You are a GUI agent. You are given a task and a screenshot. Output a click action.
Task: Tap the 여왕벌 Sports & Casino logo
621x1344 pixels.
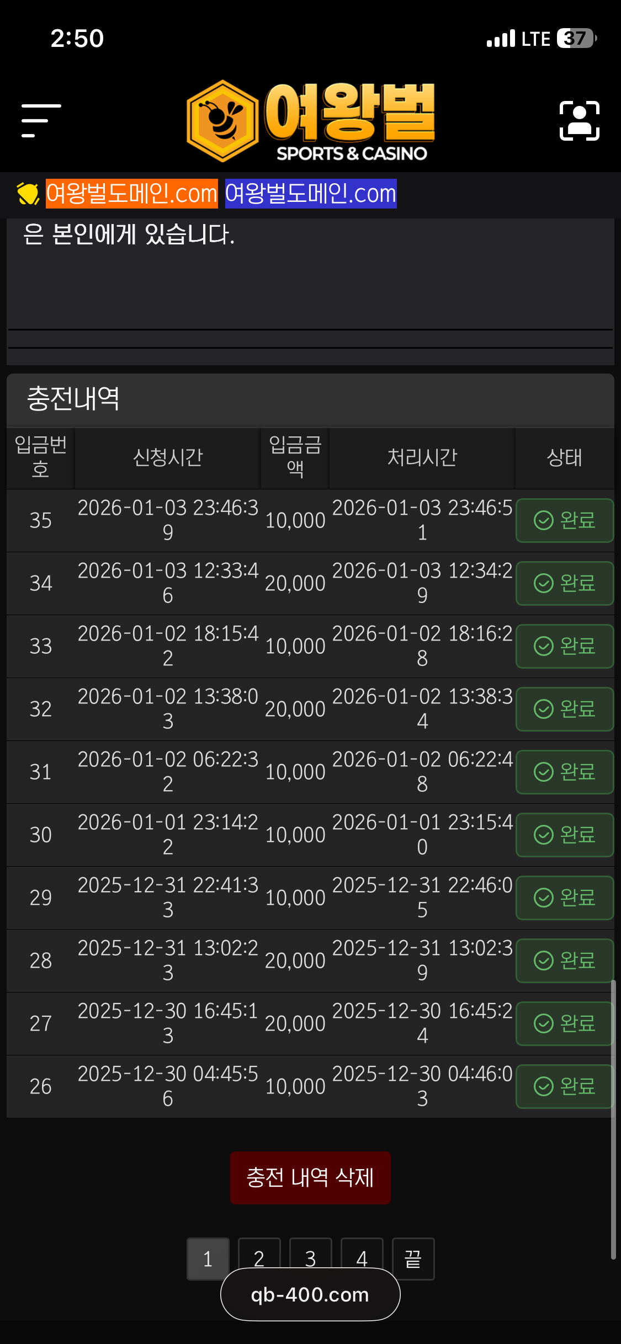point(311,121)
